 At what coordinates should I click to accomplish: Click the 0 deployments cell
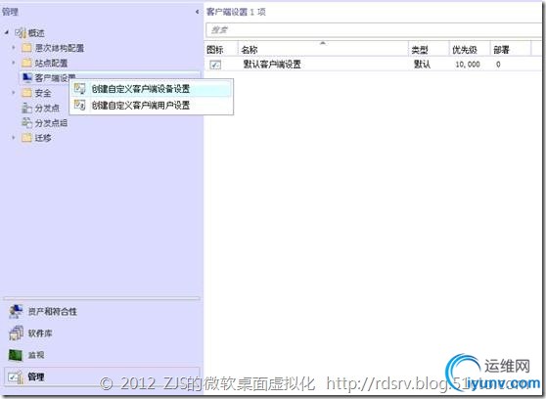498,65
